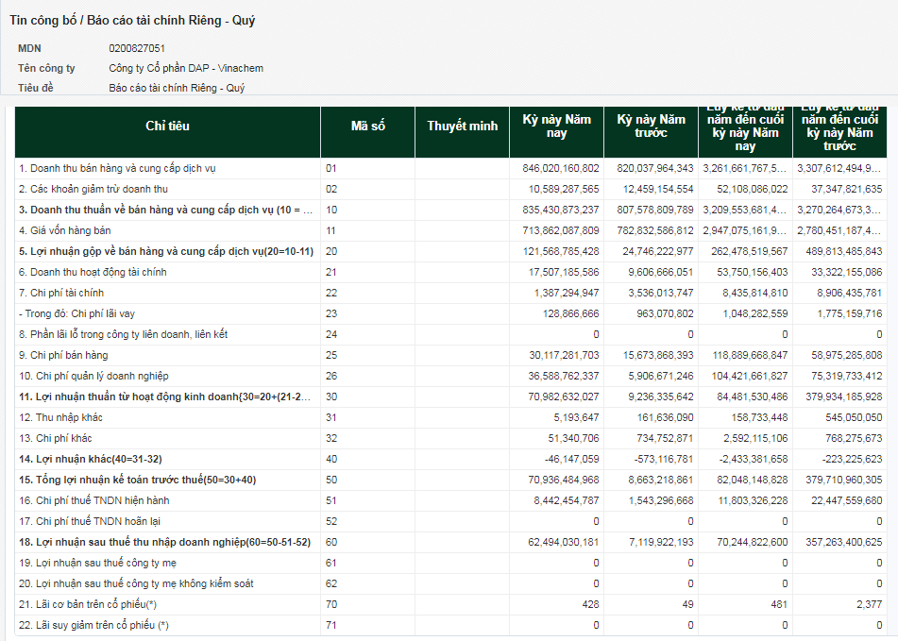Click code '01' in Mã số column
Viewport: 898px width, 641px height.
coord(331,168)
